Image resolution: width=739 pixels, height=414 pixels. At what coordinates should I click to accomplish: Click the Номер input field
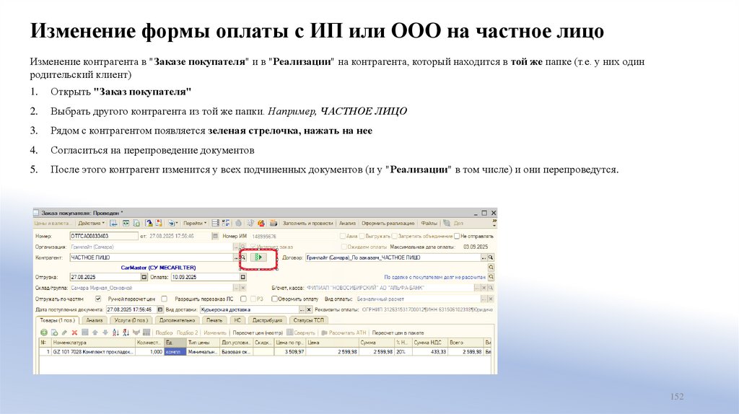[104, 236]
